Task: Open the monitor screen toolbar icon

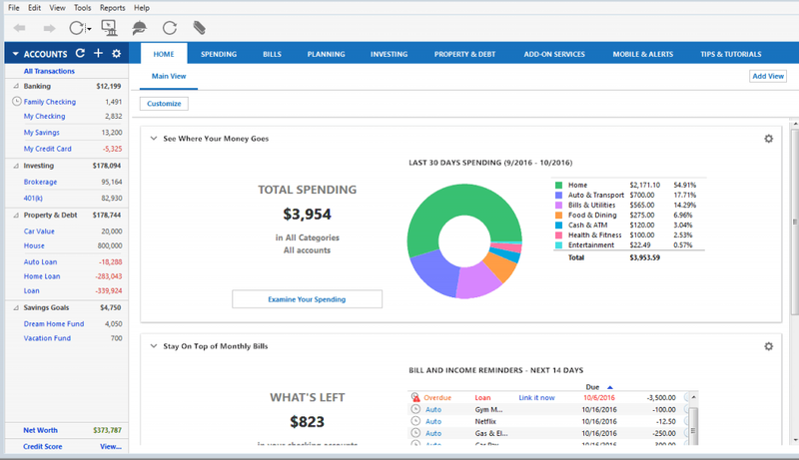Action: point(110,28)
